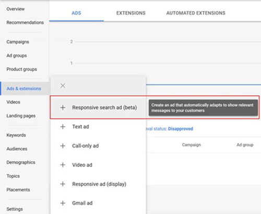The width and height of the screenshot is (261, 214).
Task: Go to Campaigns in sidebar
Action: [18, 42]
